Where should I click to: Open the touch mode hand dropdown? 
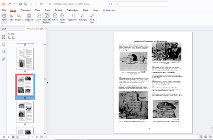pos(42,4)
